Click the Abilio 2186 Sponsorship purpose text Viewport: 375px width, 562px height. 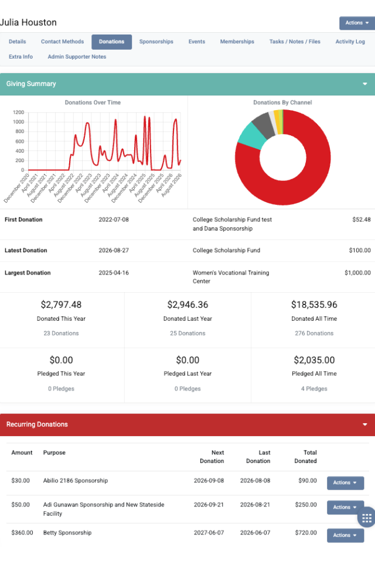(x=76, y=481)
